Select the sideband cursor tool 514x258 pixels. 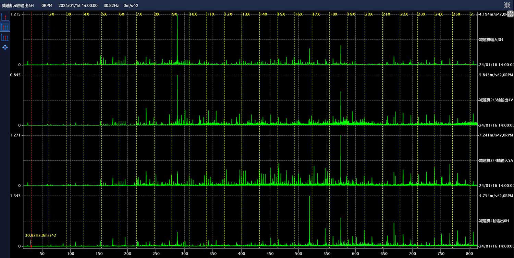tap(5, 37)
